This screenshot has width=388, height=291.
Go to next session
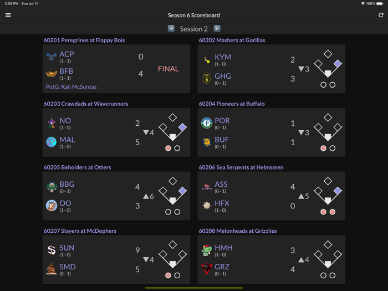tap(217, 28)
